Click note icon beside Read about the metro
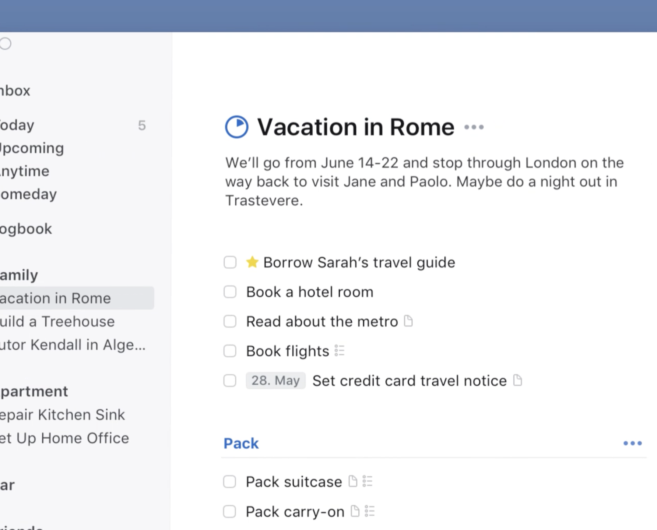This screenshot has height=530, width=657. click(408, 321)
